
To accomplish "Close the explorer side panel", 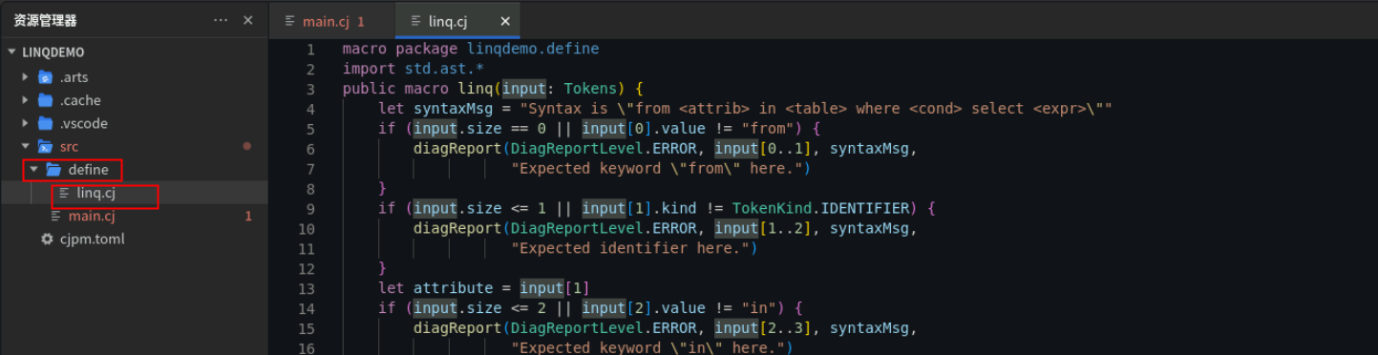I will tap(247, 20).
